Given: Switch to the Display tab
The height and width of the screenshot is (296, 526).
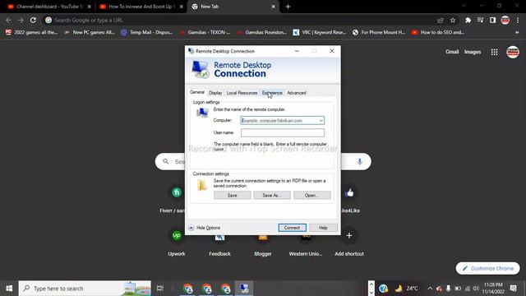Looking at the screenshot, I should pos(215,93).
